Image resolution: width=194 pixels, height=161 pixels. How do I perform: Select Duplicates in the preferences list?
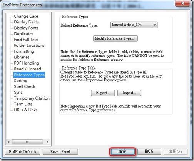23,34
